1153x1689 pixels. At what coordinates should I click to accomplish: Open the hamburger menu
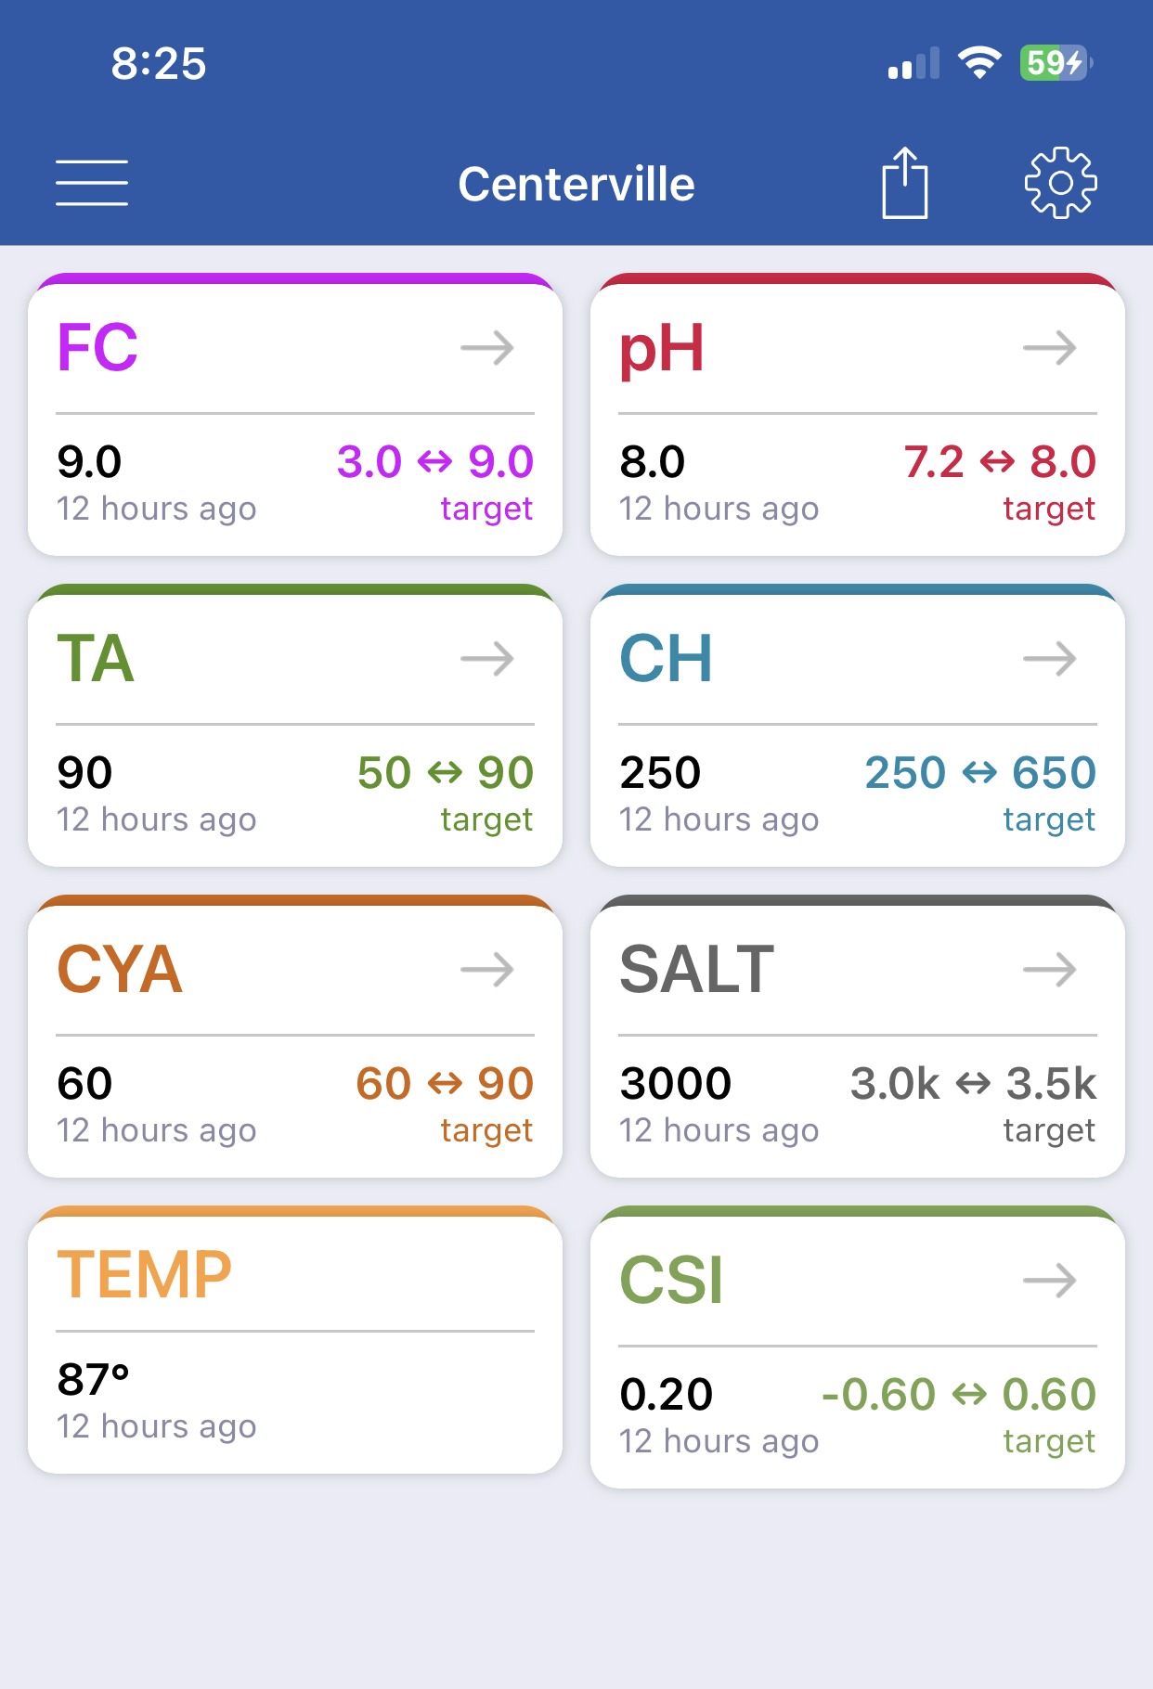pos(91,183)
